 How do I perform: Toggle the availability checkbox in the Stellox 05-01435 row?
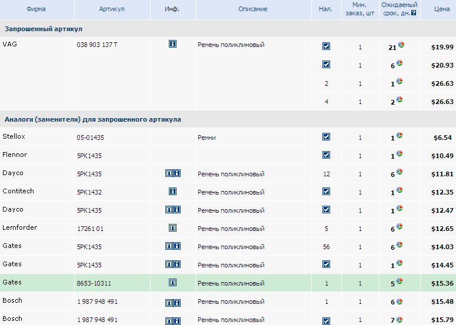click(327, 137)
